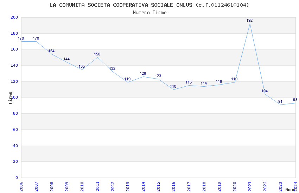299x193 pixels.
Task: Select the 116 data label for 2019
Action: (x=219, y=81)
